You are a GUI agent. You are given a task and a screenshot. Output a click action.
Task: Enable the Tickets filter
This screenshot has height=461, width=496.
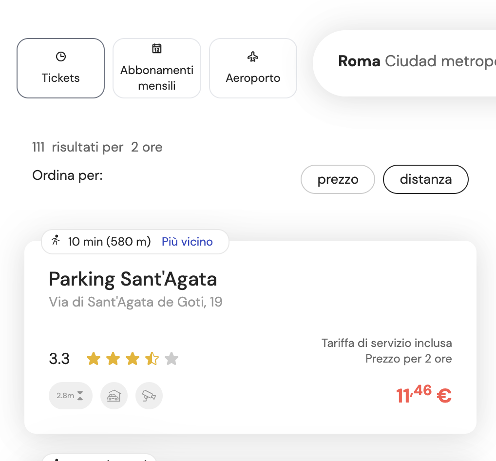pos(60,68)
